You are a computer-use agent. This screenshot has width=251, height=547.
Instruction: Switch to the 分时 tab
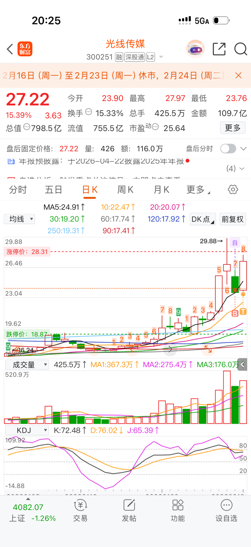click(x=18, y=190)
